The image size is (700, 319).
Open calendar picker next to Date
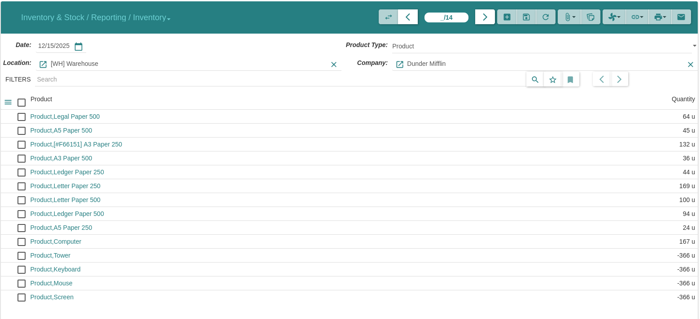coord(79,46)
